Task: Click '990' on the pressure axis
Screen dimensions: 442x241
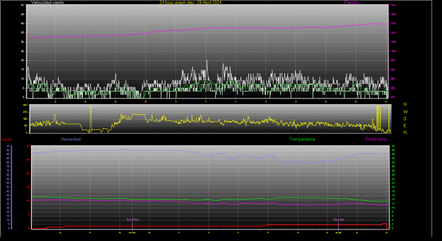Action: (393, 70)
